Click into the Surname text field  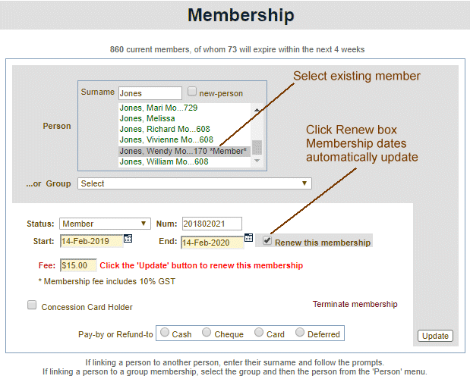(150, 93)
